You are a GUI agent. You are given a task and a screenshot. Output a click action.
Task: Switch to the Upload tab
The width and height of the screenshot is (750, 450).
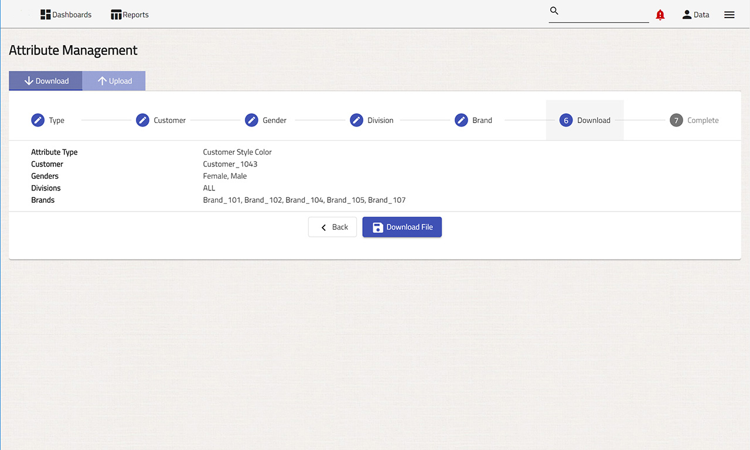coord(114,81)
